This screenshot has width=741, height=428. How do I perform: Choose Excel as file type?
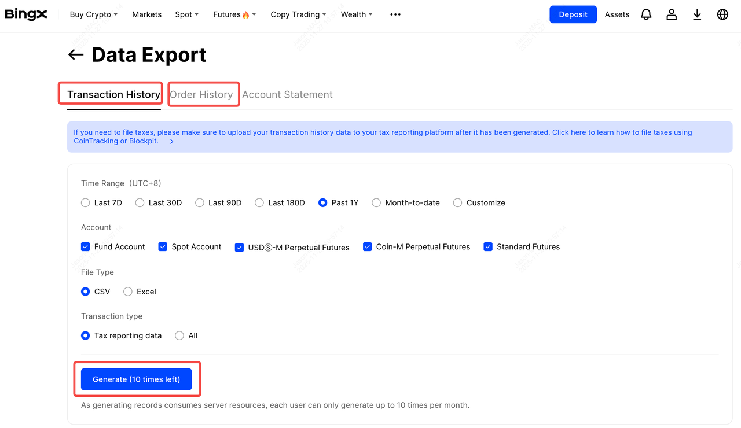[129, 292]
